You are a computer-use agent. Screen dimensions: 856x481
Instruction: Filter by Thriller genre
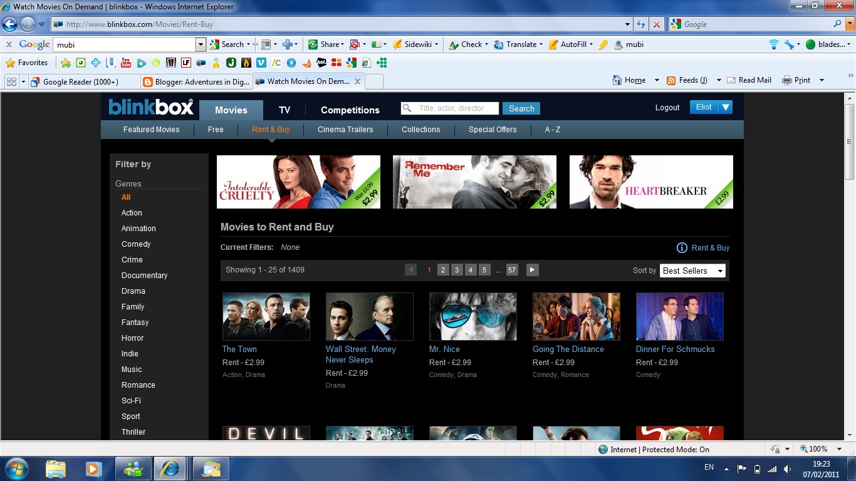click(x=133, y=432)
